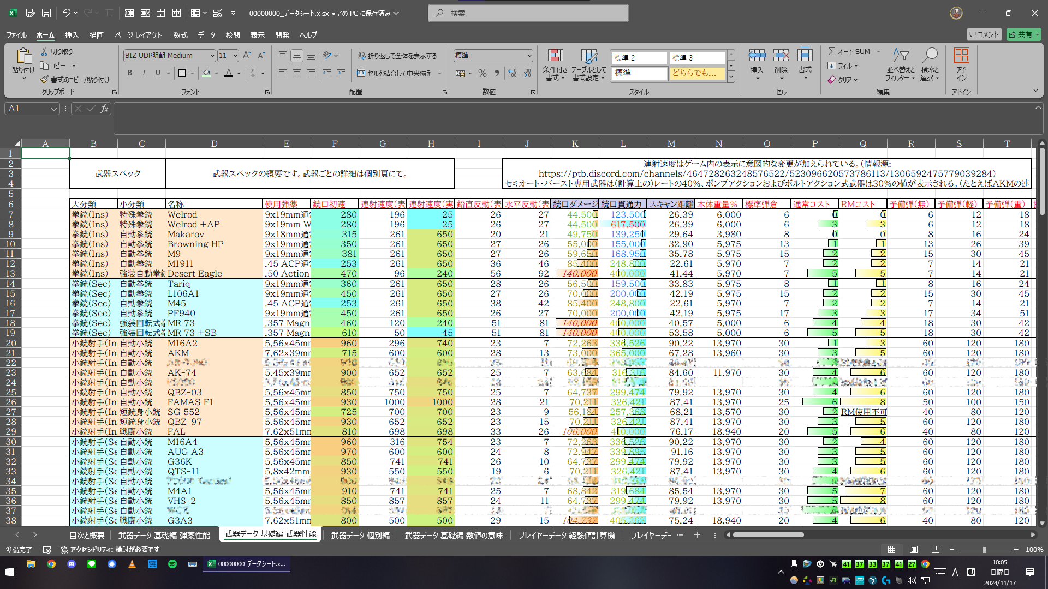Click 折り返して全体を表示する wrap text
The width and height of the screenshot is (1048, 589).
pyautogui.click(x=397, y=56)
